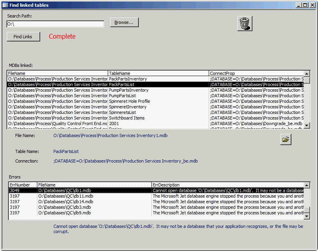Click the Find Links button

tap(23, 37)
